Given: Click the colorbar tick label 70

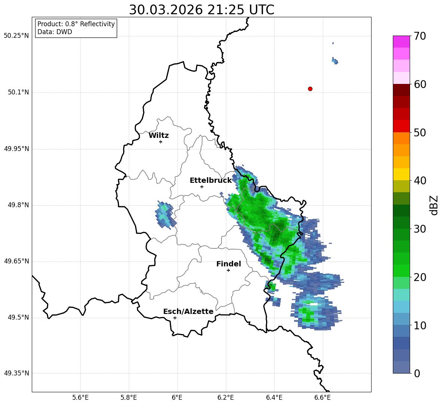Looking at the screenshot, I should 420,36.
